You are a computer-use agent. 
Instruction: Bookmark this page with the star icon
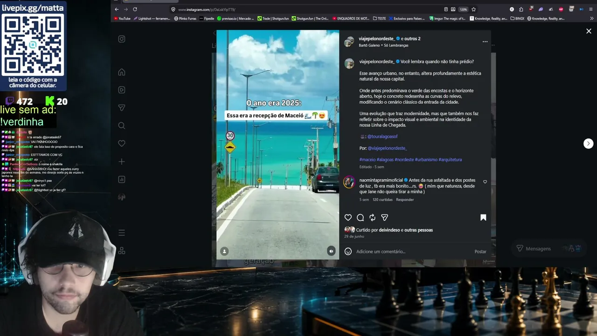[473, 9]
